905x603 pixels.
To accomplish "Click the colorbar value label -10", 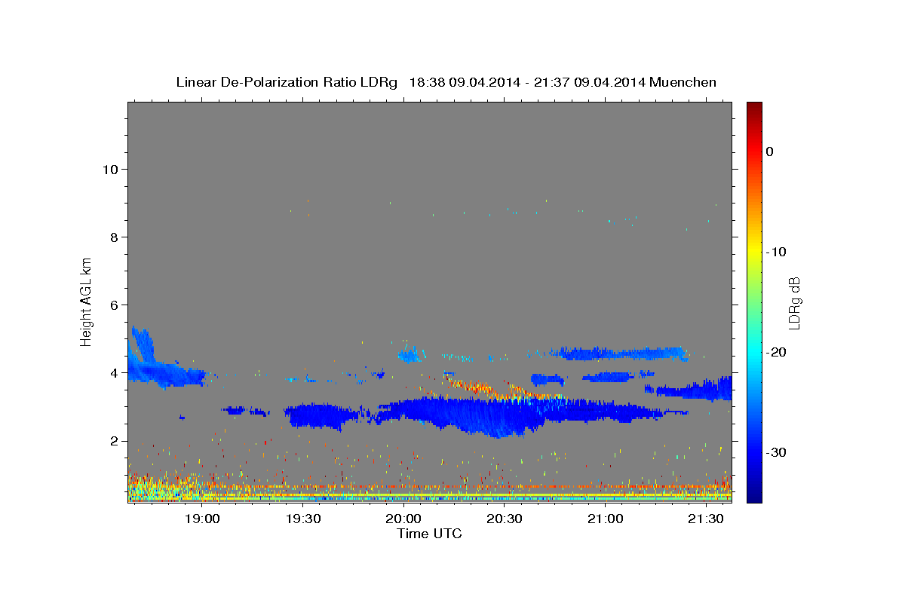I will [777, 252].
